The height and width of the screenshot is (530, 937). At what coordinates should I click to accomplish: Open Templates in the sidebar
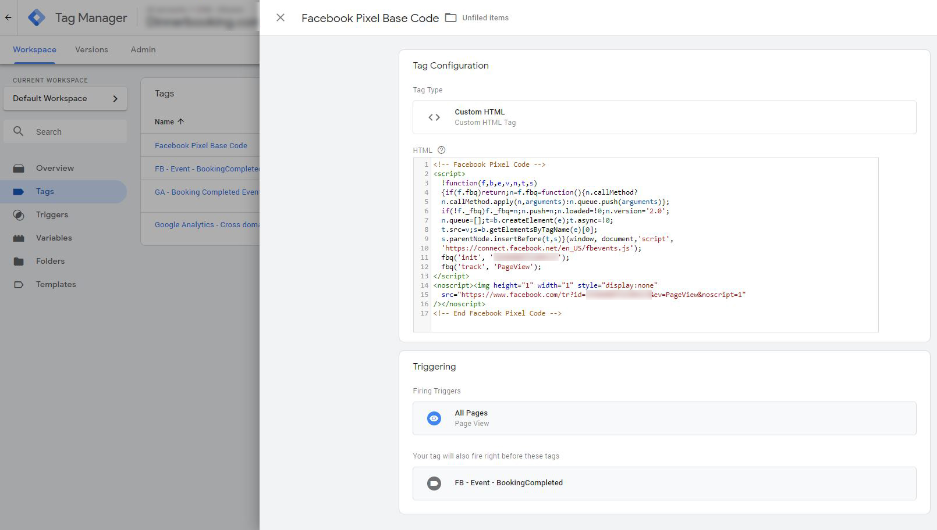56,284
